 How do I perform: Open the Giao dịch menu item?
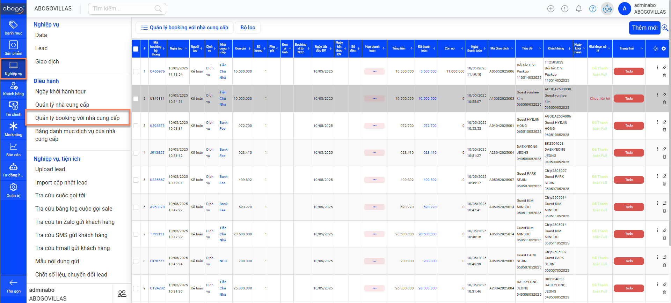tap(47, 61)
